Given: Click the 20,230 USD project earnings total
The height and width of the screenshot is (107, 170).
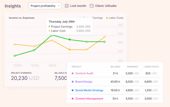Looking at the screenshot, I should pyautogui.click(x=25, y=78).
